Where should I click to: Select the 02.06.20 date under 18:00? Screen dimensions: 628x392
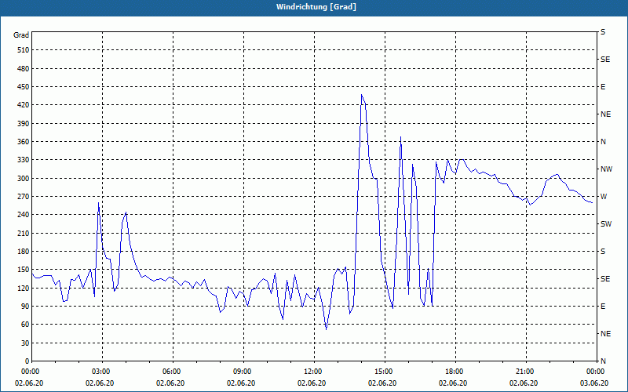click(453, 383)
